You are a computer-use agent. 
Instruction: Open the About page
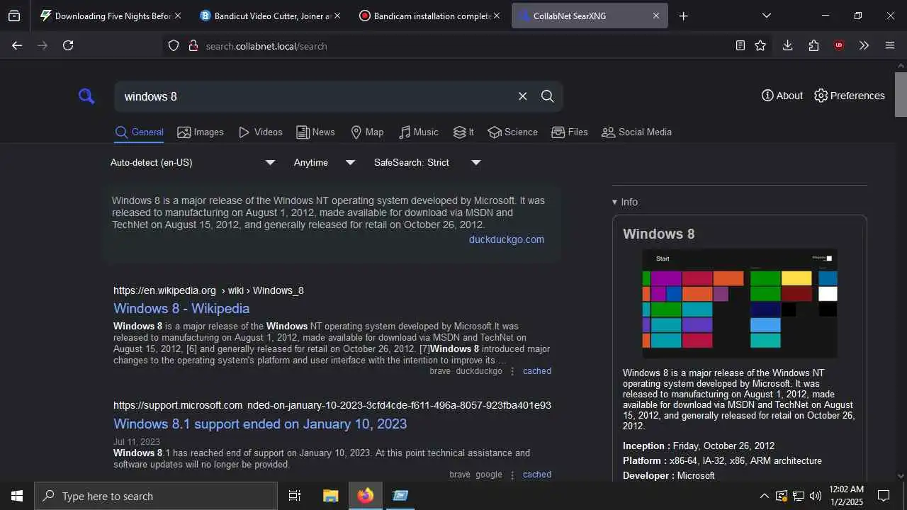pyautogui.click(x=782, y=96)
